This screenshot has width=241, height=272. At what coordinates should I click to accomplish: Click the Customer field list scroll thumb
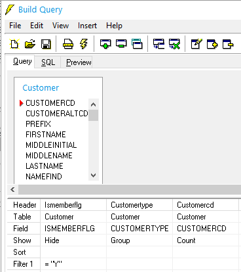[93, 115]
